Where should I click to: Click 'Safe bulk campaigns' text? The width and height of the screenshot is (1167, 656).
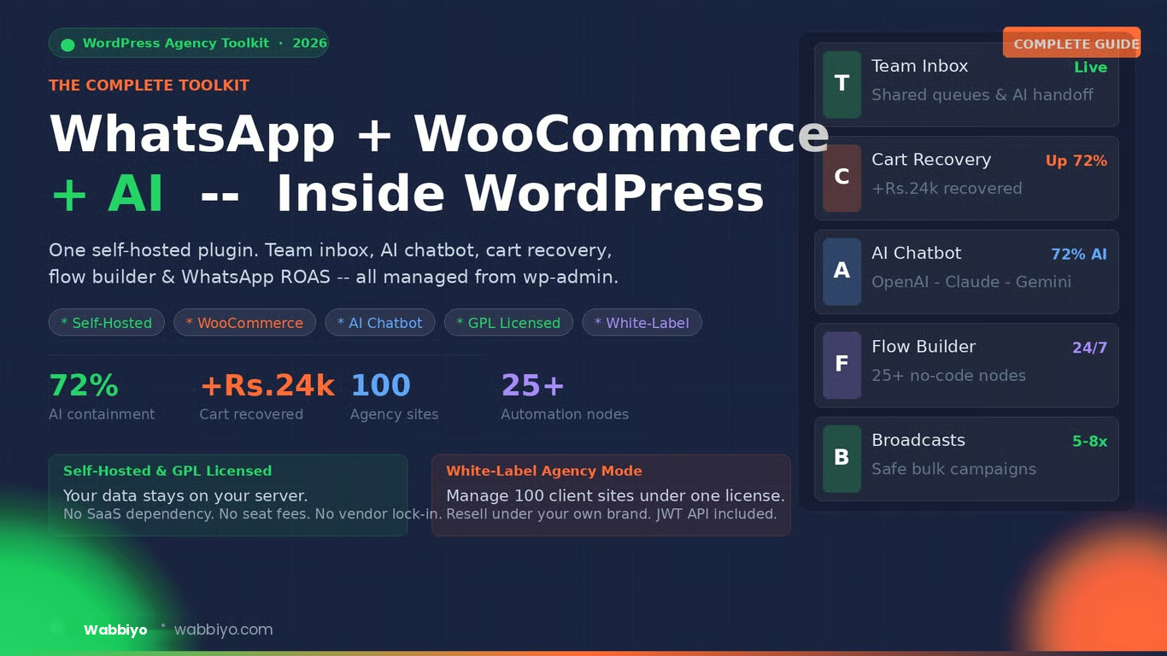pos(953,469)
